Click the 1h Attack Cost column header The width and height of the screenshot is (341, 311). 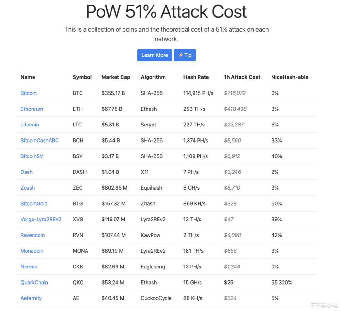coord(242,77)
